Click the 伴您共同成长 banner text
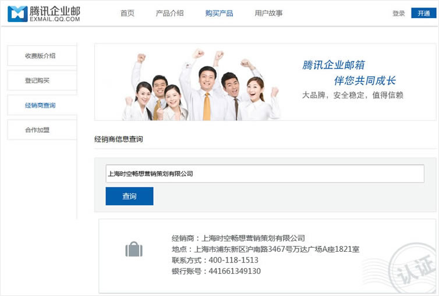The width and height of the screenshot is (439, 296). tap(365, 80)
